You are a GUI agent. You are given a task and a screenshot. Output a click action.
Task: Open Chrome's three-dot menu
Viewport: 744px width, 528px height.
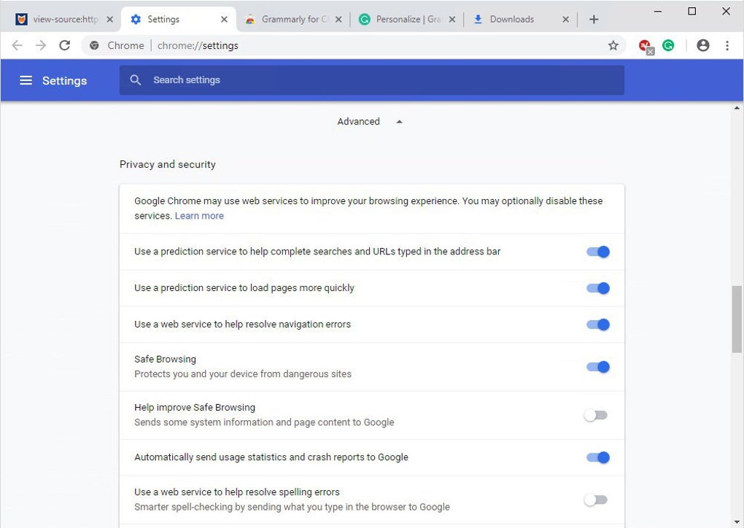pos(727,45)
